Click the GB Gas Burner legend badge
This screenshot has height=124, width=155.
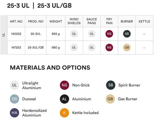(x=110, y=99)
